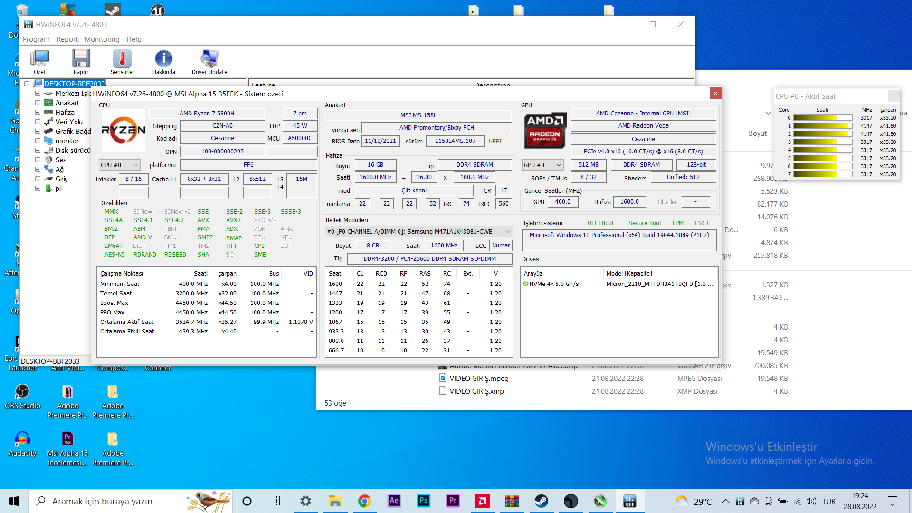Open After Effects on taskbar

pos(394,501)
